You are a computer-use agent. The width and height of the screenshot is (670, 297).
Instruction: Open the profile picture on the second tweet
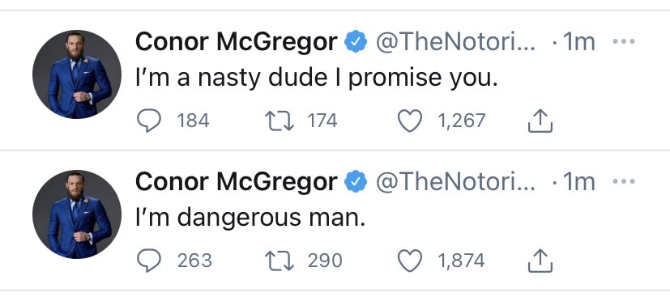tap(77, 214)
